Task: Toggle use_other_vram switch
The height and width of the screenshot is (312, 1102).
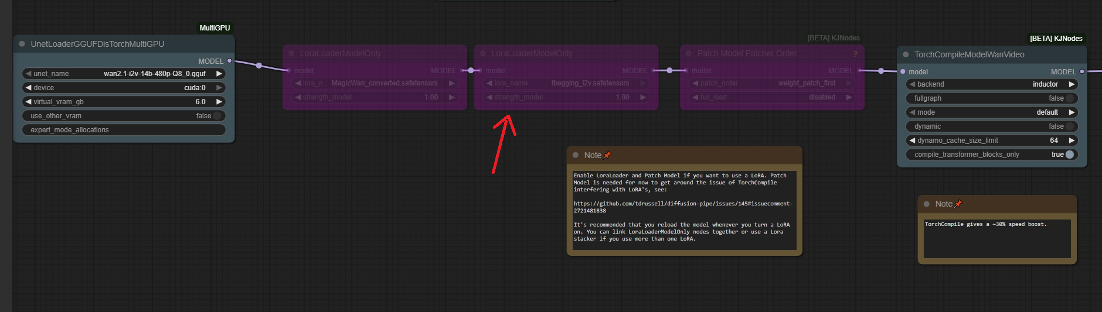Action: pos(217,116)
